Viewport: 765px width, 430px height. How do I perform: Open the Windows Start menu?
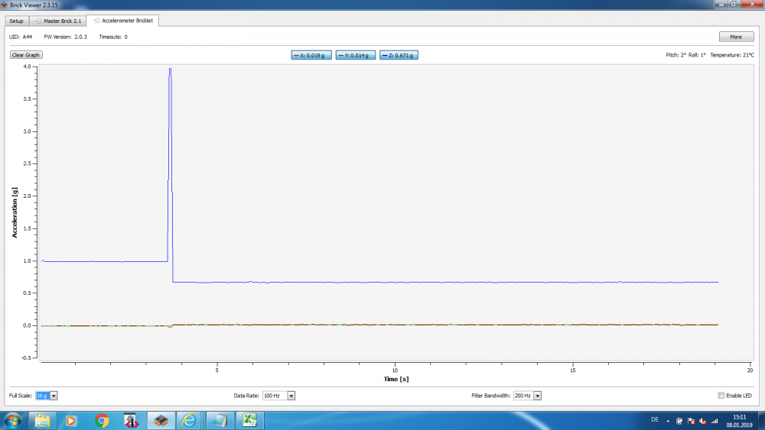[13, 420]
